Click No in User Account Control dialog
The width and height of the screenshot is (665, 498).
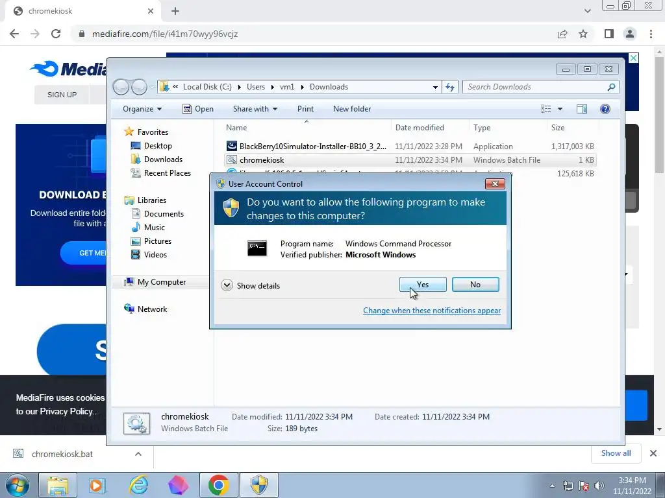point(475,285)
